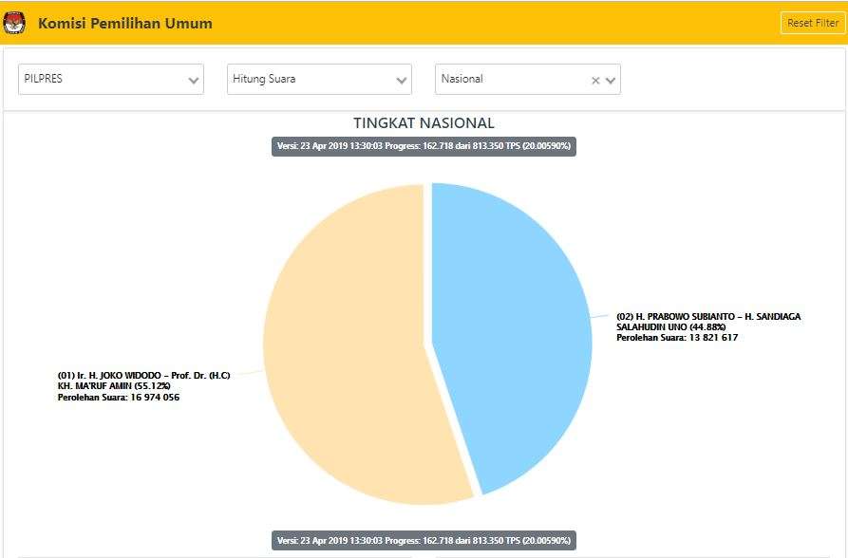Clear the Nasional selection with the x icon
This screenshot has width=848, height=558.
click(595, 81)
